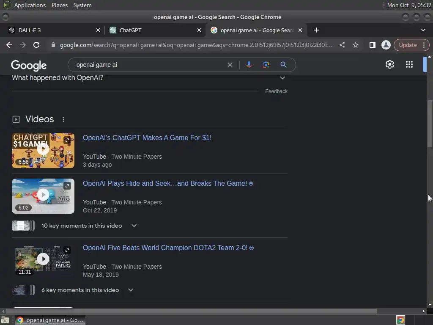Open the Chrome profile avatar
This screenshot has width=433, height=325.
[386, 45]
